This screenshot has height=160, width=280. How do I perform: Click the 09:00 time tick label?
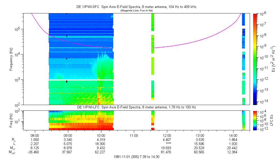[x=68, y=135]
